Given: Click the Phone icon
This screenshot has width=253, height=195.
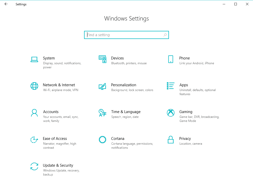Looking at the screenshot, I should 170,59.
